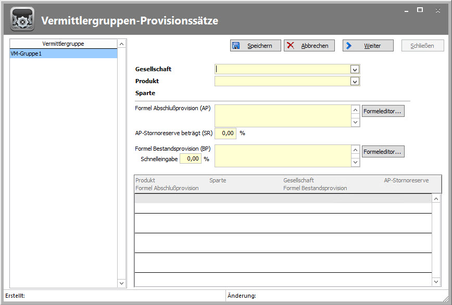
Task: Click the red X icon on Abbrechen
Action: click(291, 46)
